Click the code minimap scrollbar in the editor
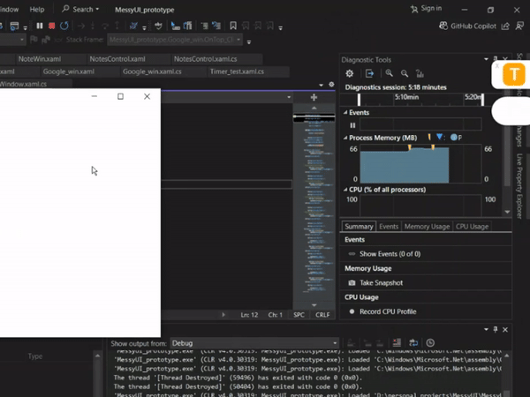 click(x=314, y=206)
